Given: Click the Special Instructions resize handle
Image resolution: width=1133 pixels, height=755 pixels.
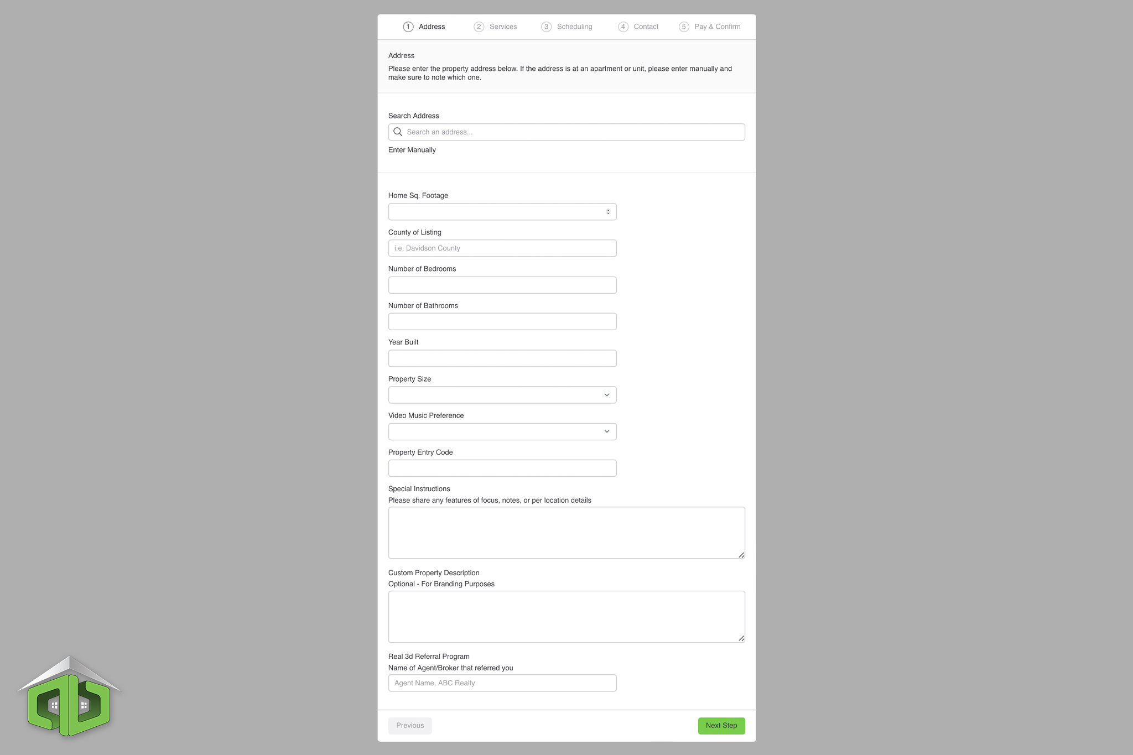Looking at the screenshot, I should (741, 555).
